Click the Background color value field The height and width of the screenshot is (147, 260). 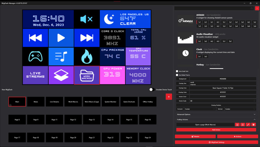point(223,79)
